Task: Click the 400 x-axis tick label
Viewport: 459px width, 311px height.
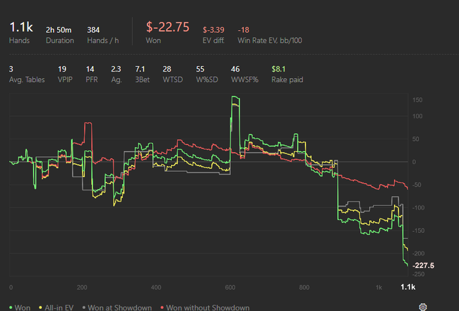Action: click(x=156, y=287)
